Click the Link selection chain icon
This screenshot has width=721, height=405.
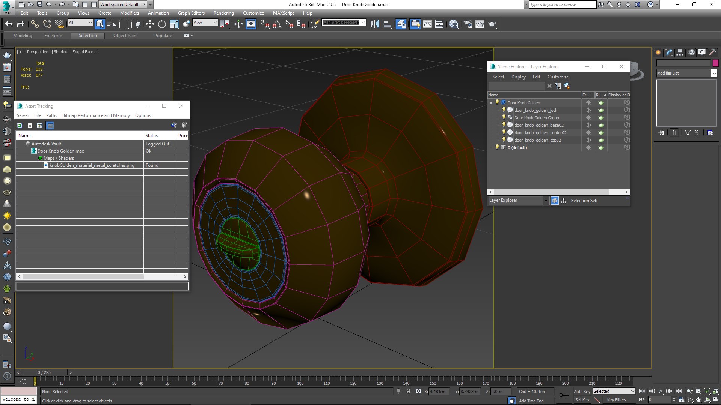click(35, 24)
